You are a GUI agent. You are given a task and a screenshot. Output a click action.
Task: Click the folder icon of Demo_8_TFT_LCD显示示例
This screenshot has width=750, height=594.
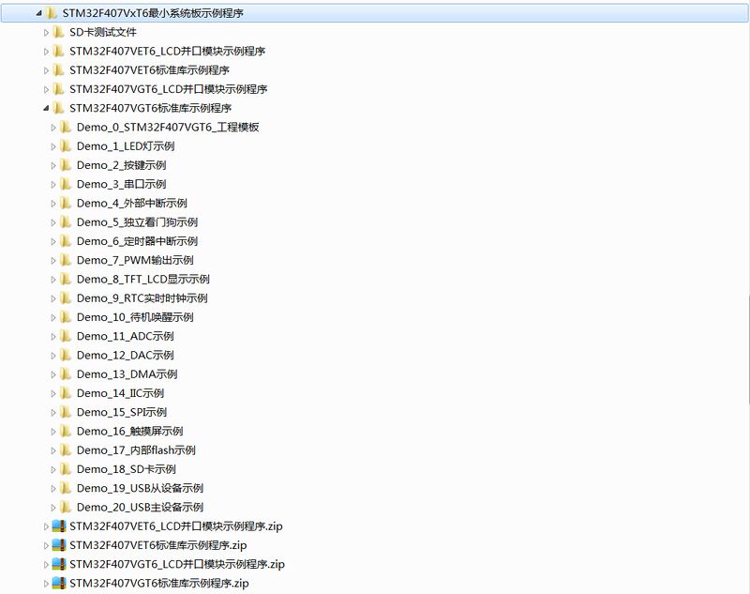pyautogui.click(x=66, y=279)
